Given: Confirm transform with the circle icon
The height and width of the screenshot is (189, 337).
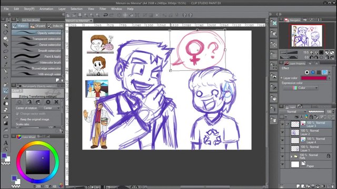Looking at the screenshot, I should pos(48,102).
